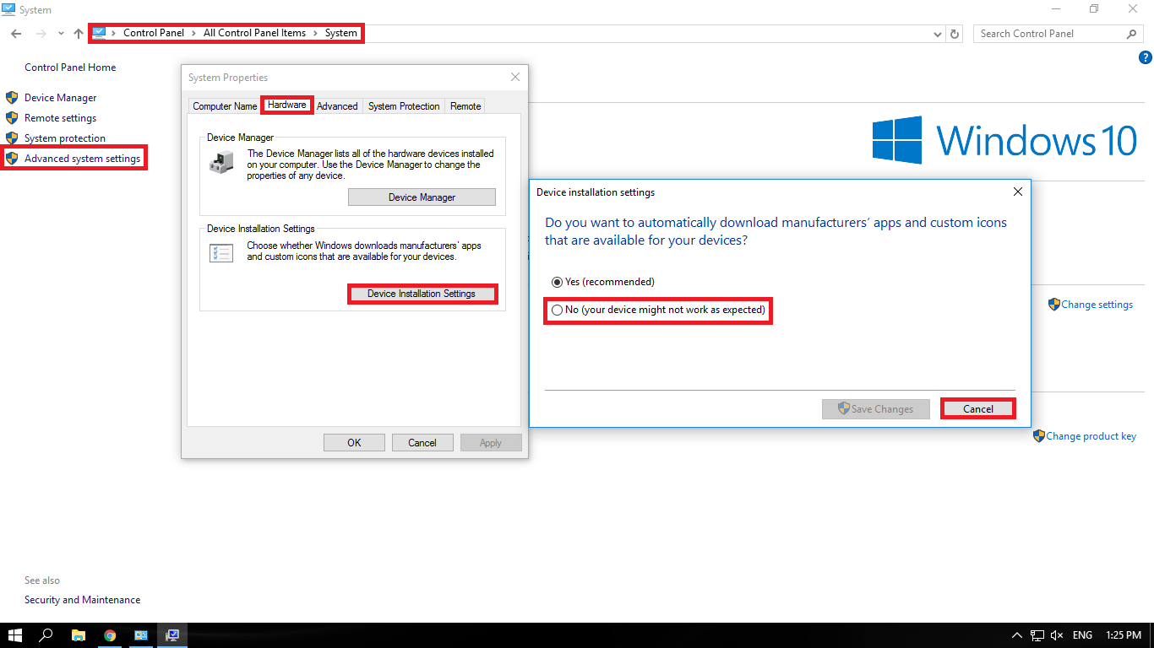Open Advanced system settings link

click(x=82, y=159)
